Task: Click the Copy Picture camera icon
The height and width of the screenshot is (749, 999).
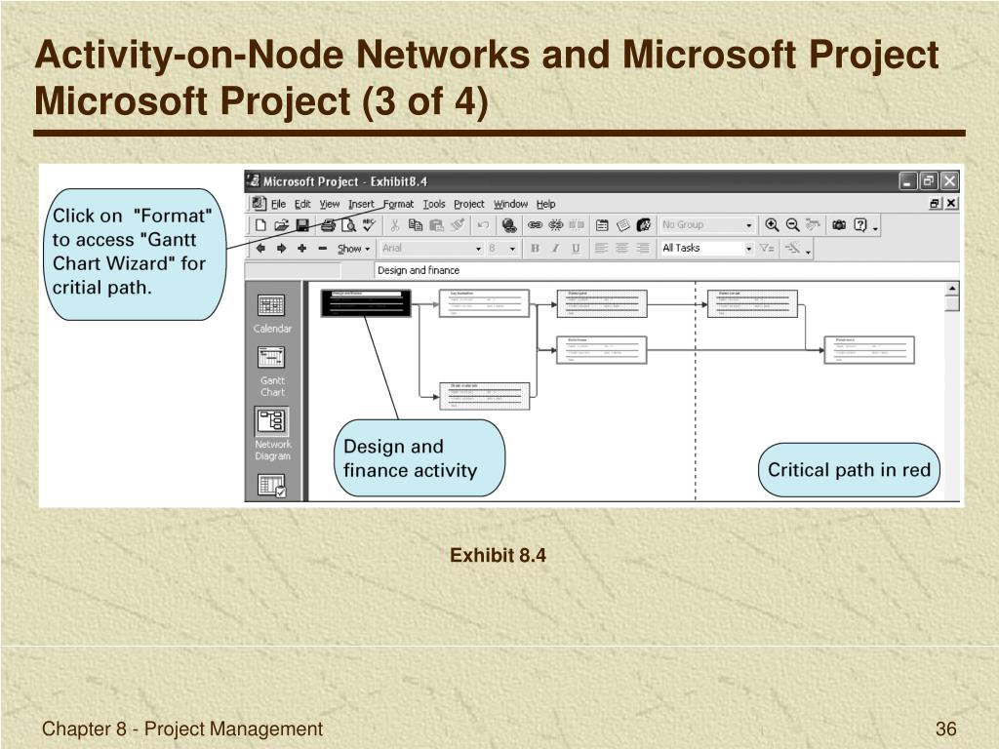Action: pyautogui.click(x=839, y=225)
